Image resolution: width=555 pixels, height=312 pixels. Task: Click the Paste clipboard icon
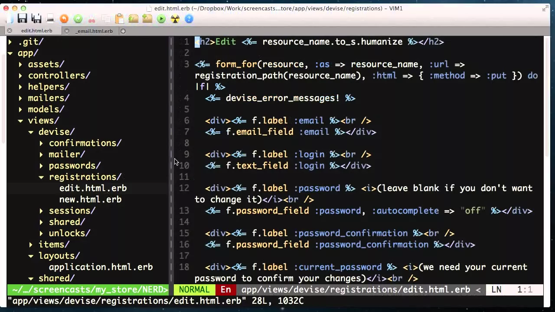pyautogui.click(x=120, y=19)
